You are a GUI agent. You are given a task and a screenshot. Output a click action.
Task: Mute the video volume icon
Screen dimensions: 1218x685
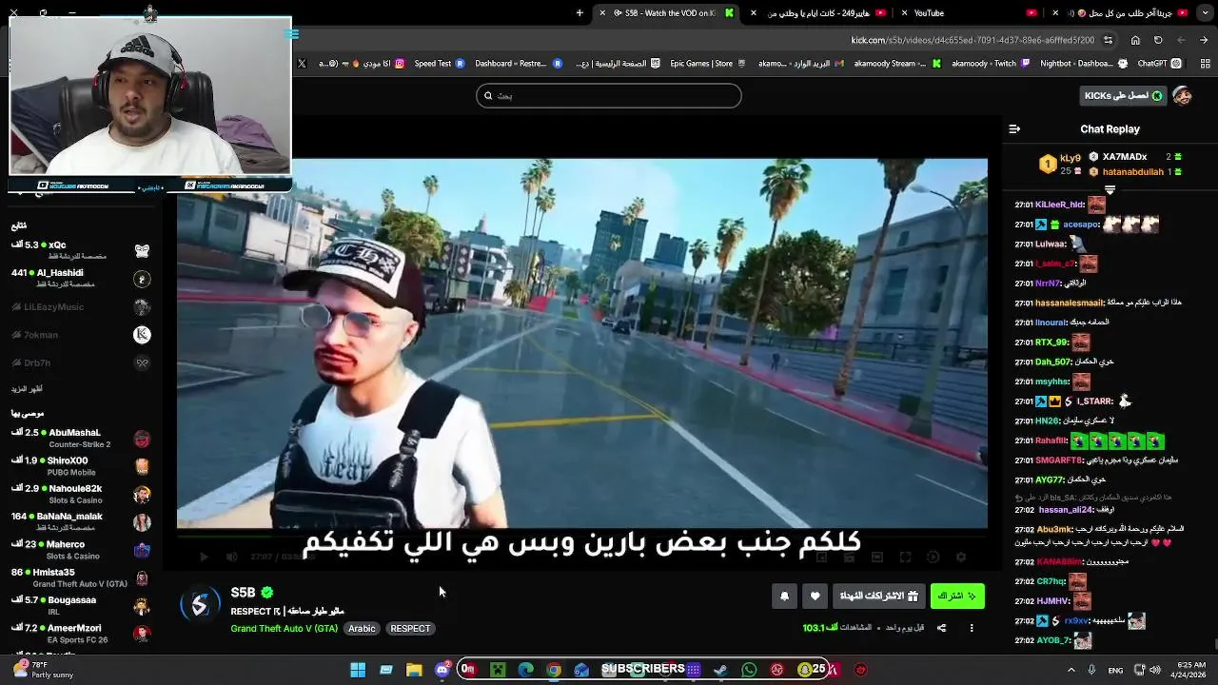click(231, 557)
